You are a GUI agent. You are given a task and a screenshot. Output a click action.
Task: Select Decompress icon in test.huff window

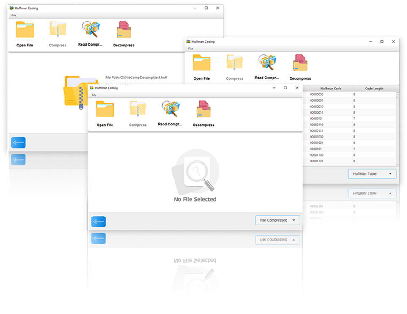pyautogui.click(x=124, y=30)
